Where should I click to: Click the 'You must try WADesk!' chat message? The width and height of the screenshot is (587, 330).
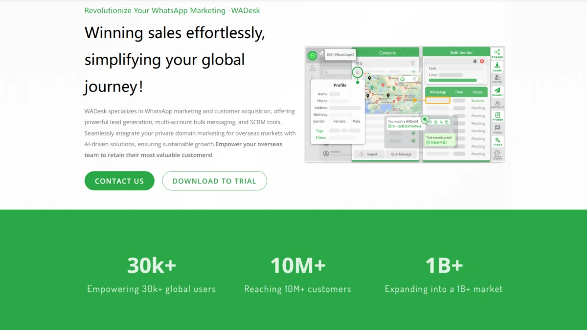tap(406, 124)
